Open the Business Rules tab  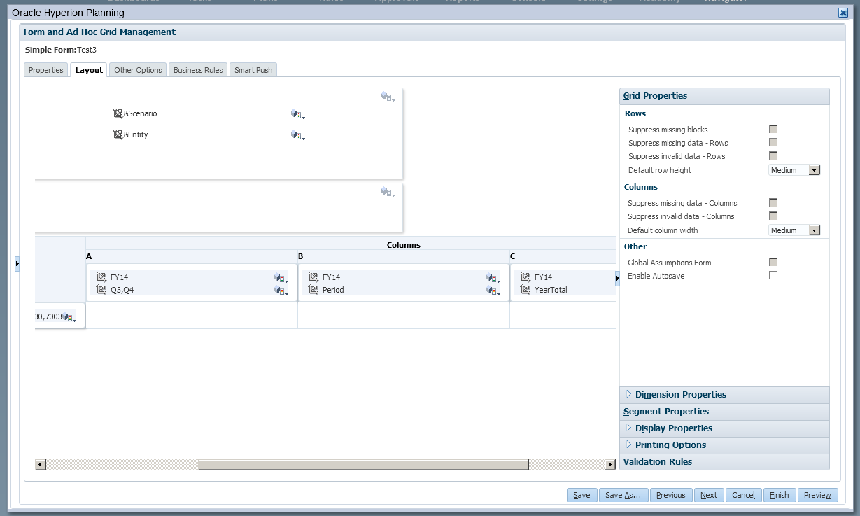pyautogui.click(x=198, y=70)
